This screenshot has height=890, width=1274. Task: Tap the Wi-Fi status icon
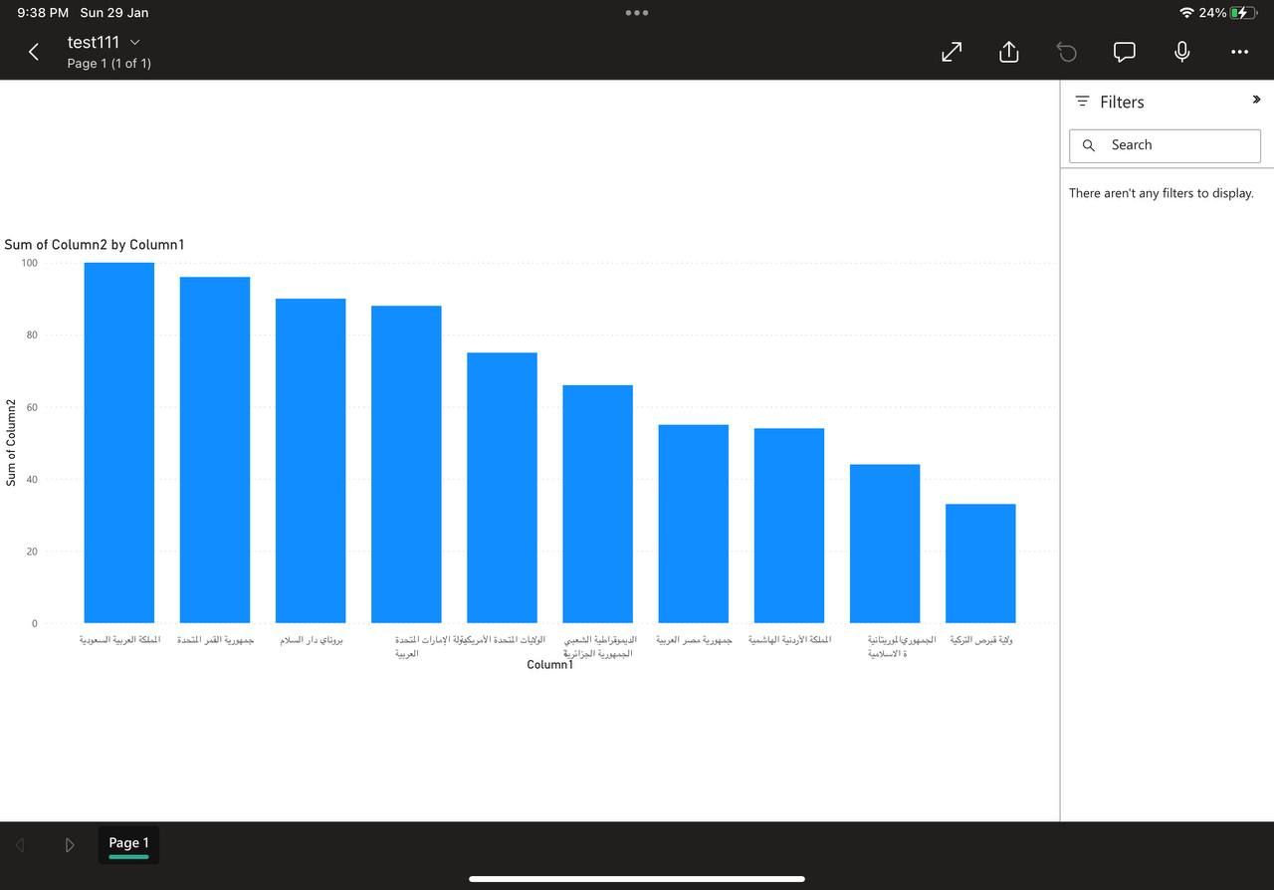point(1186,13)
